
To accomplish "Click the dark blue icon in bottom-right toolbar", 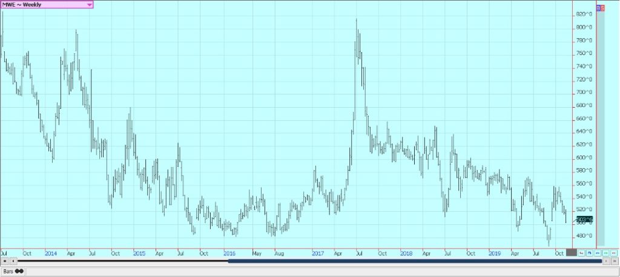I will click(590, 253).
